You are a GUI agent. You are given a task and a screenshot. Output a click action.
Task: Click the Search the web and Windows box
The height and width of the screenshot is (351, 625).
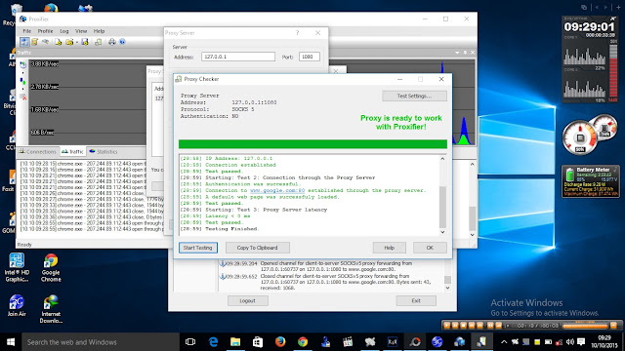pos(101,342)
